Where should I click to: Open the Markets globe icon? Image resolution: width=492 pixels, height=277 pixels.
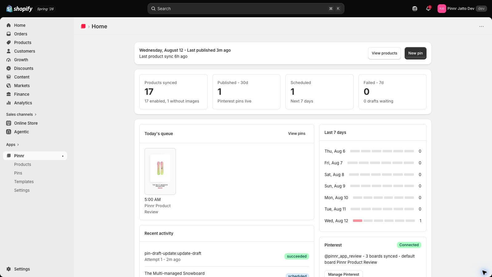9,86
